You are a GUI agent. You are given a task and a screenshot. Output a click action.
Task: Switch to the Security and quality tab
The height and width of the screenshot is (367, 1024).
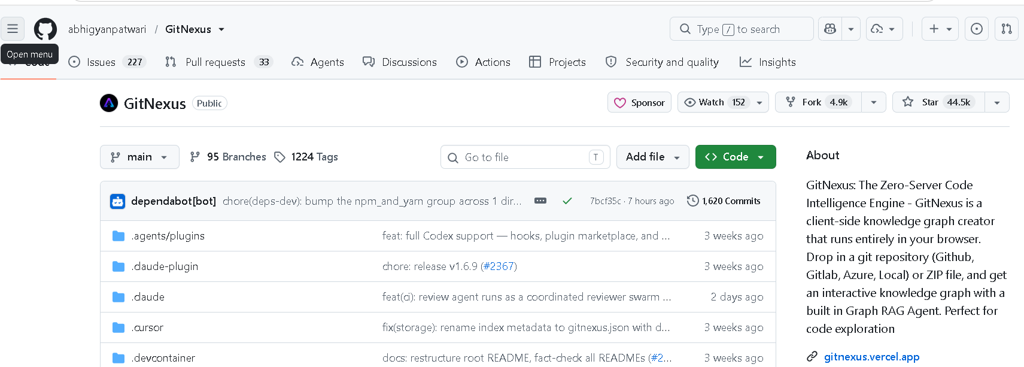(x=662, y=62)
